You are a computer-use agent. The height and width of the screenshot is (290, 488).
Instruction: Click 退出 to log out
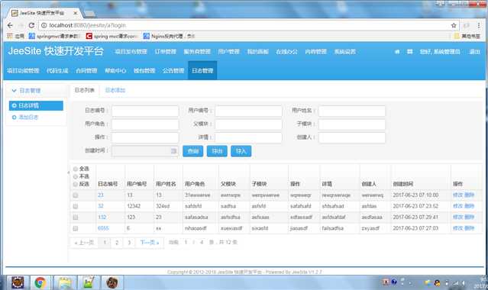tap(474, 52)
